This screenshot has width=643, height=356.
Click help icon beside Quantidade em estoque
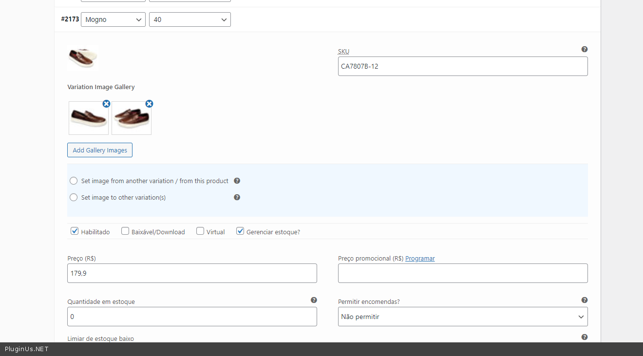(x=314, y=300)
